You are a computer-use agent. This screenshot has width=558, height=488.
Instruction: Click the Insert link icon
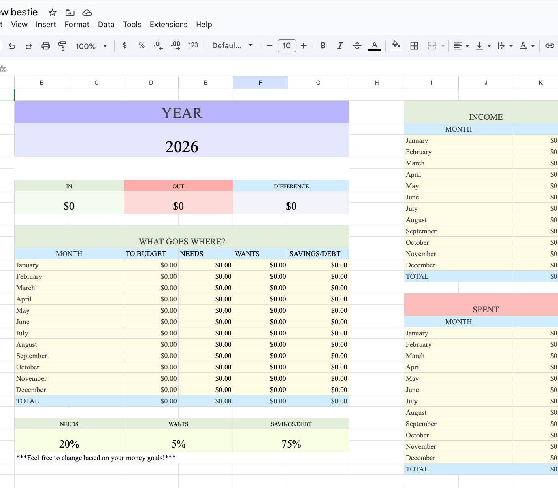[549, 46]
